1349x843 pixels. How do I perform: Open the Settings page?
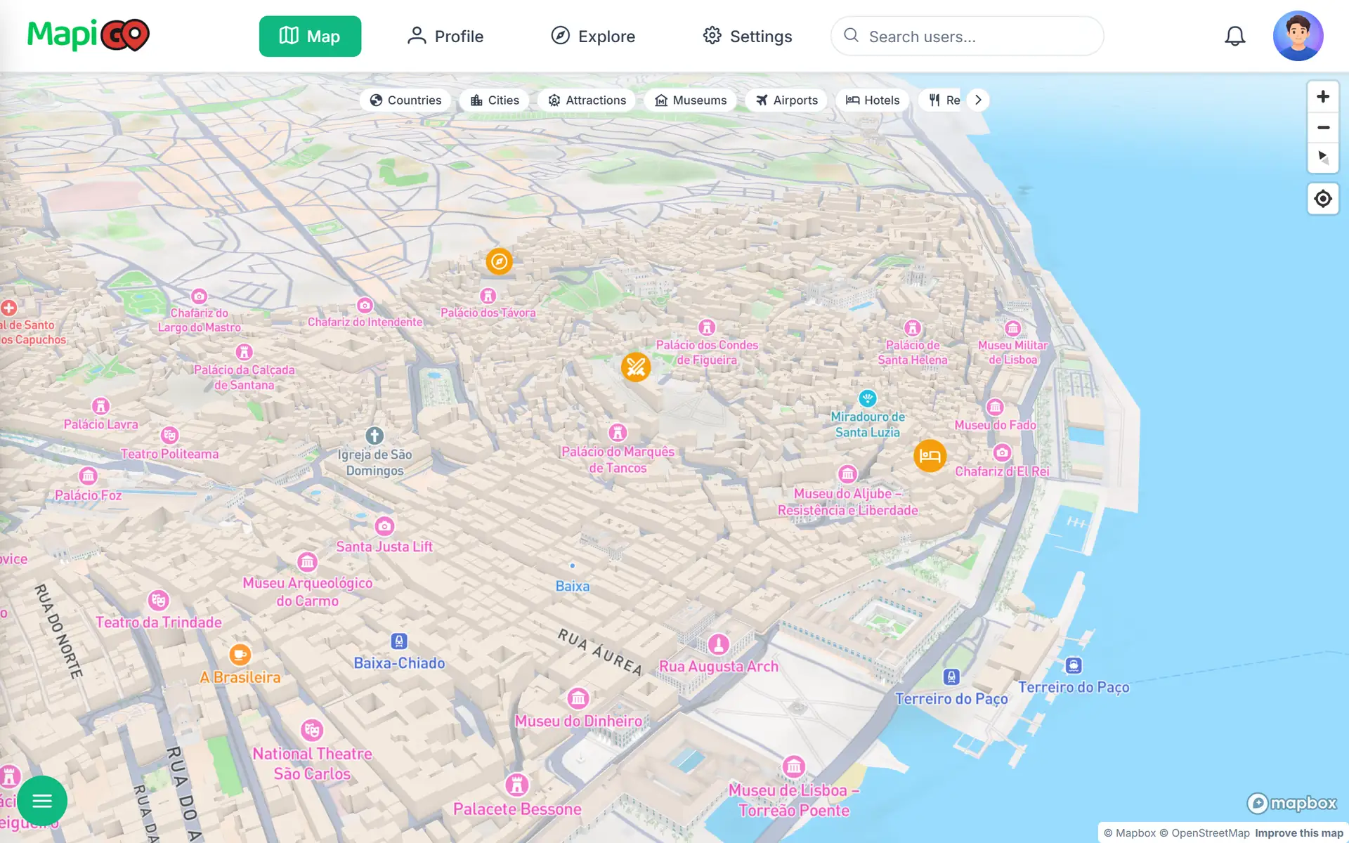tap(748, 36)
